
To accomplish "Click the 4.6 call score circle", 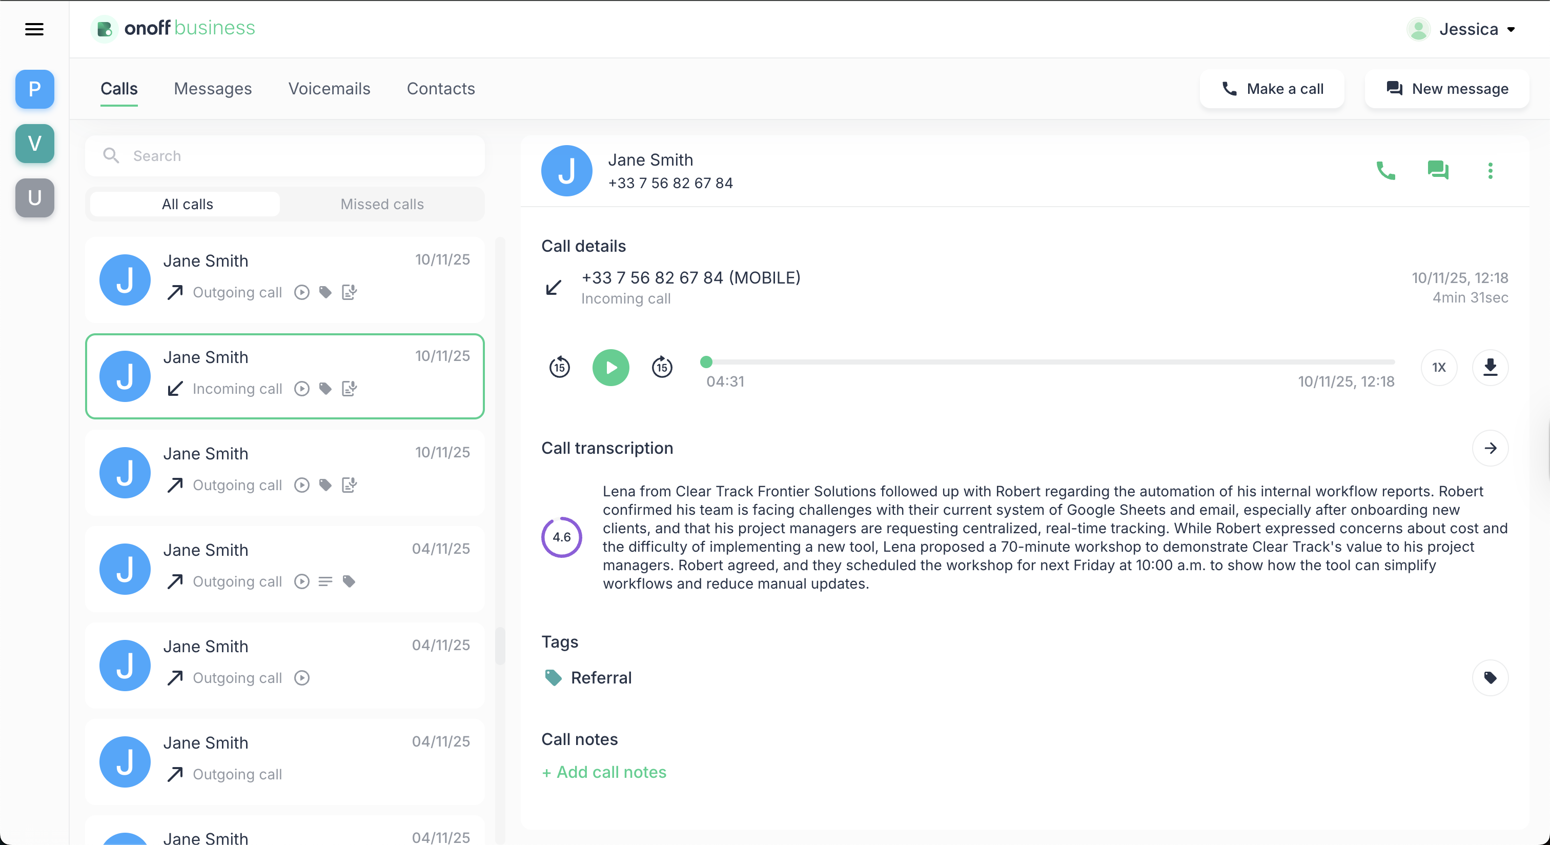I will point(561,537).
